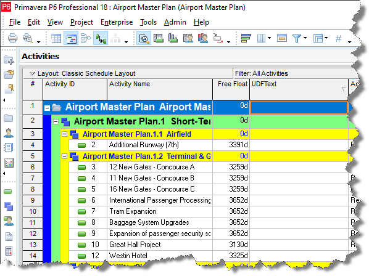Open Activity Usage Spreadsheet icon
This screenshot has height=276, width=369.
159,38
